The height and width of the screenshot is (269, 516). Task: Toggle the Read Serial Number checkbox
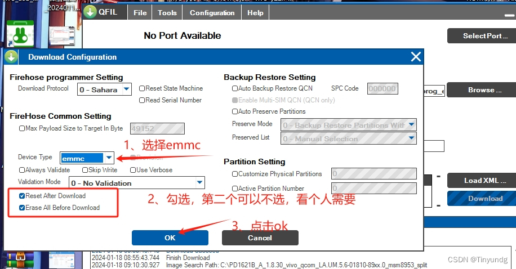click(142, 100)
